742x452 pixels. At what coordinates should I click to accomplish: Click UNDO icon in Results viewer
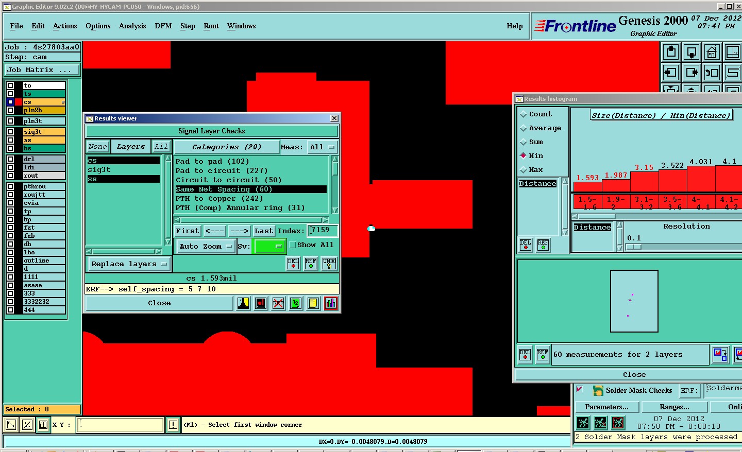[x=329, y=264]
